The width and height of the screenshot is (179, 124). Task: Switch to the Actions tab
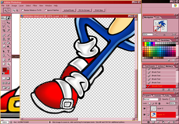(161, 66)
